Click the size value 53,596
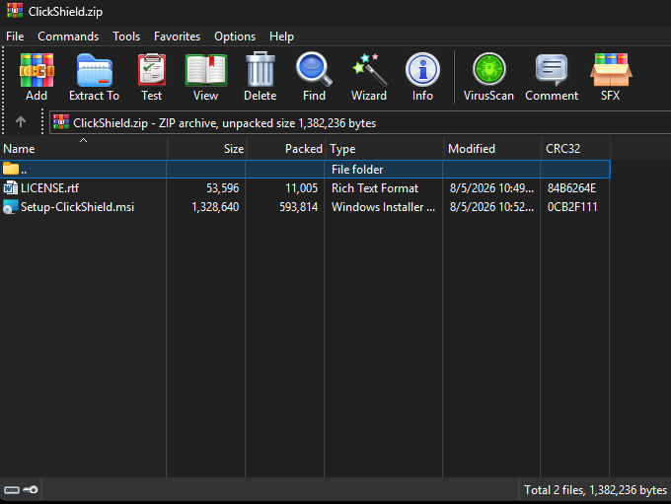 tap(223, 188)
